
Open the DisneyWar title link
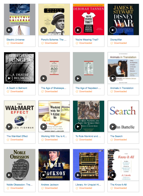116,40
